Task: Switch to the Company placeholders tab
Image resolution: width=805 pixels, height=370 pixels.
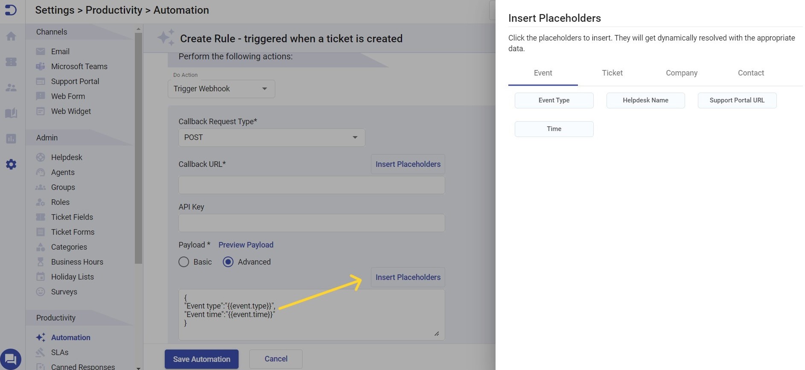Action: coord(681,73)
